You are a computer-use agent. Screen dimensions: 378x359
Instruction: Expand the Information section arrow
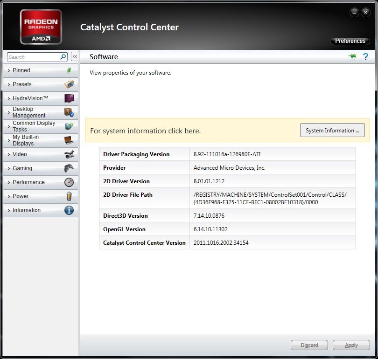click(9, 210)
